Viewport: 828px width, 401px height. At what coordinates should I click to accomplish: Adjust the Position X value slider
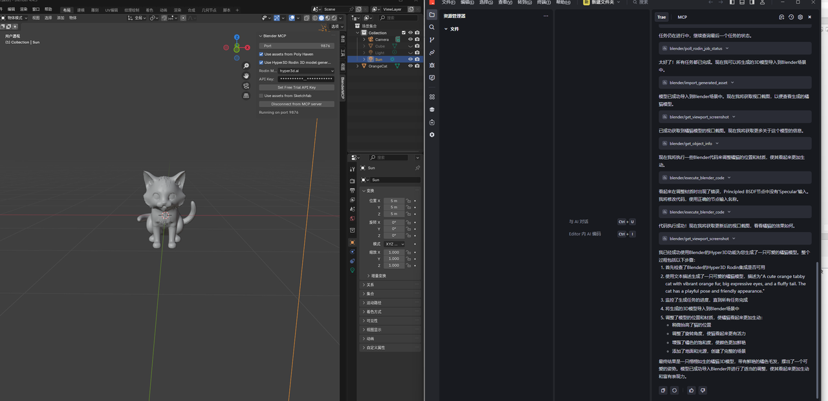tap(393, 201)
